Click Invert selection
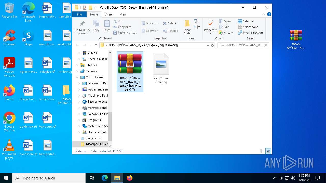Viewport: 326px width, 183px height. point(250,33)
